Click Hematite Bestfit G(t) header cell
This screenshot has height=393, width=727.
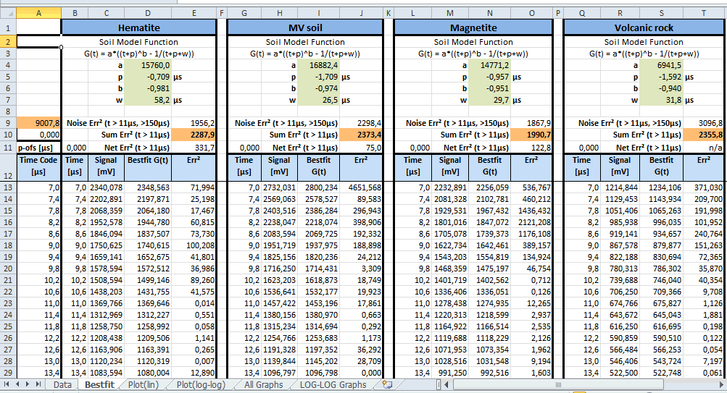[148, 168]
